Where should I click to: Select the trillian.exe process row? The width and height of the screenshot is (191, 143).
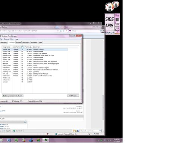pos(35,66)
